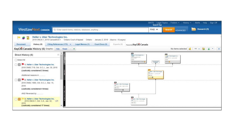Click the glasses icon on highlighted row 3

(x=57, y=101)
